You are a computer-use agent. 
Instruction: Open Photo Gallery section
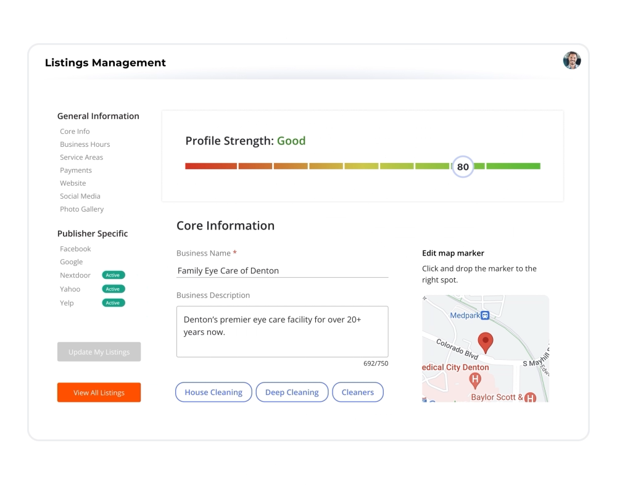pyautogui.click(x=82, y=209)
